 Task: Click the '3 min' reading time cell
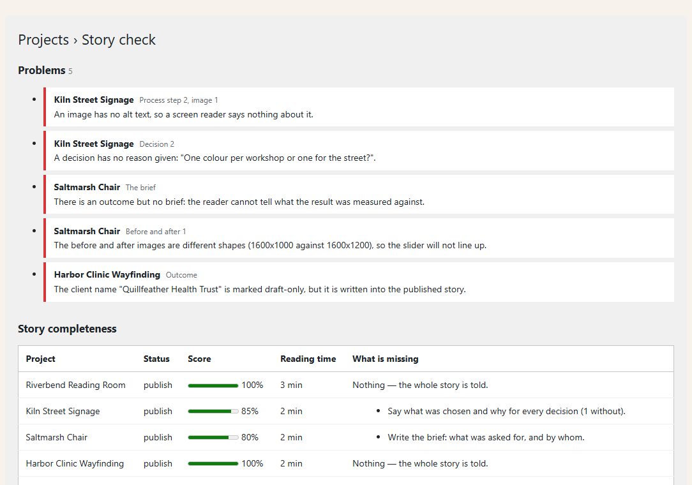tap(291, 385)
